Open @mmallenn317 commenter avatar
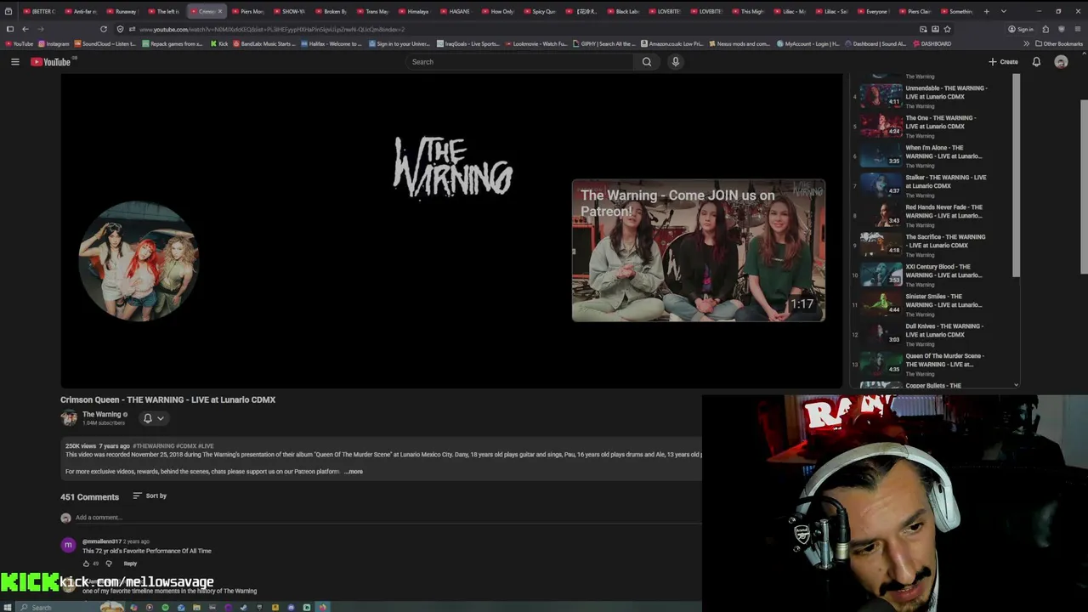 (x=68, y=545)
